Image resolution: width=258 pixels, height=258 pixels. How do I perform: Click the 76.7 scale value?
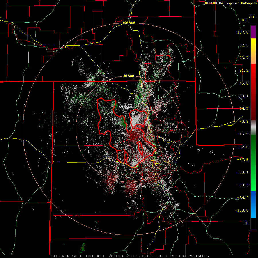(x=244, y=58)
